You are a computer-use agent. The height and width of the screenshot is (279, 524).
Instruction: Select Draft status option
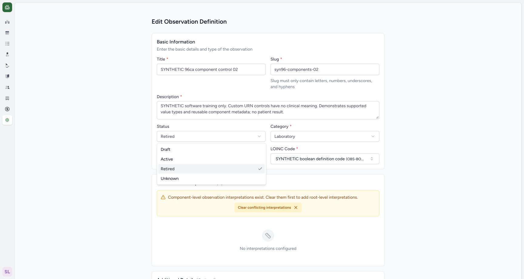pos(211,149)
